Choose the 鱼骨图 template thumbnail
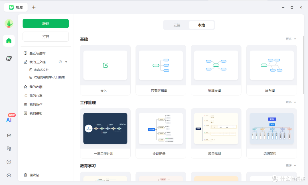The height and width of the screenshot is (185, 308). click(x=272, y=65)
